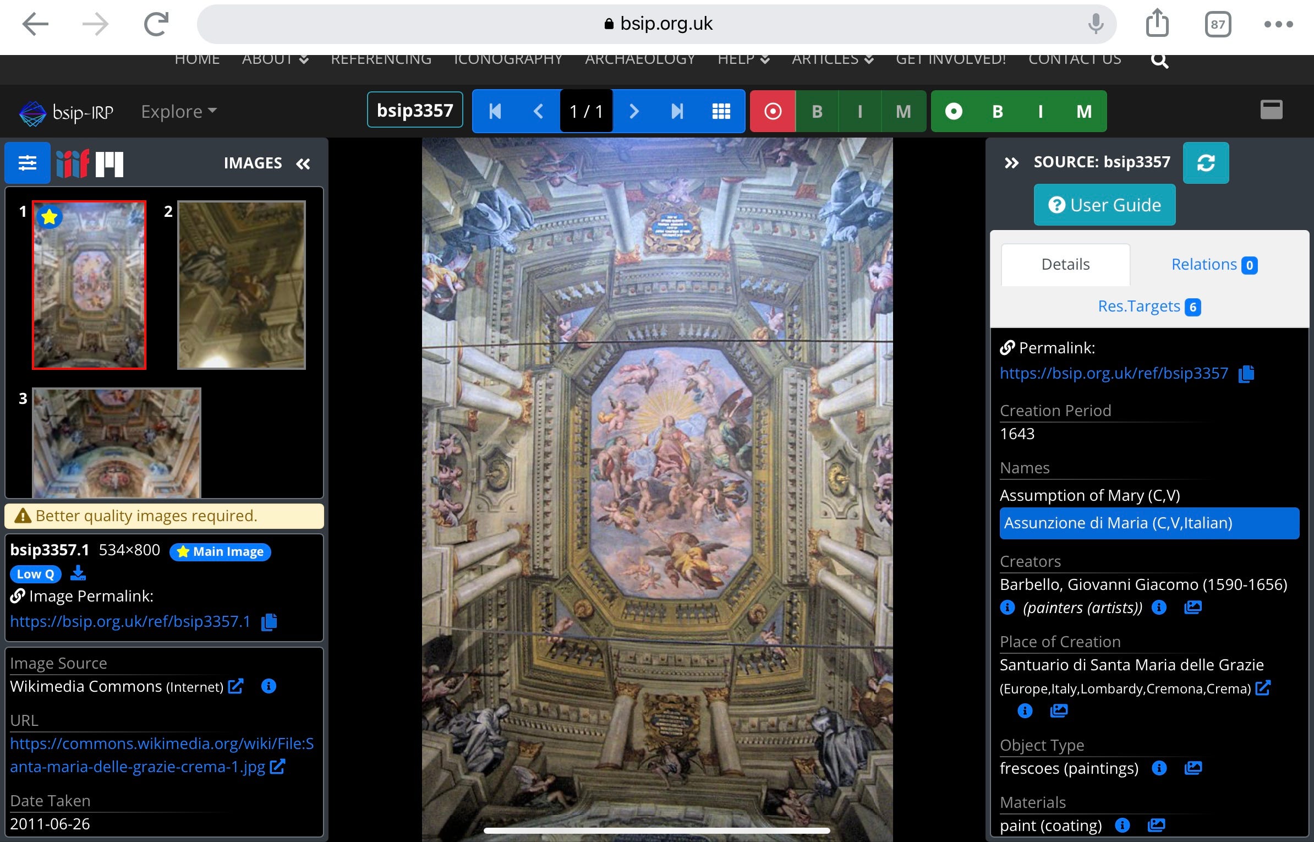
Task: Toggle the dark green I button
Action: click(x=860, y=112)
